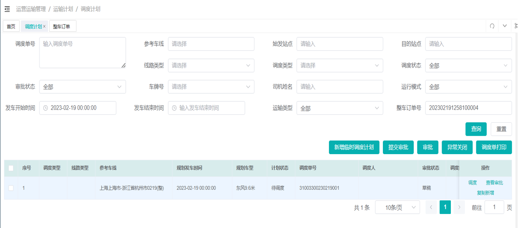Image resolution: width=518 pixels, height=228 pixels.
Task: Select page number 1 in pagination
Action: coord(445,207)
